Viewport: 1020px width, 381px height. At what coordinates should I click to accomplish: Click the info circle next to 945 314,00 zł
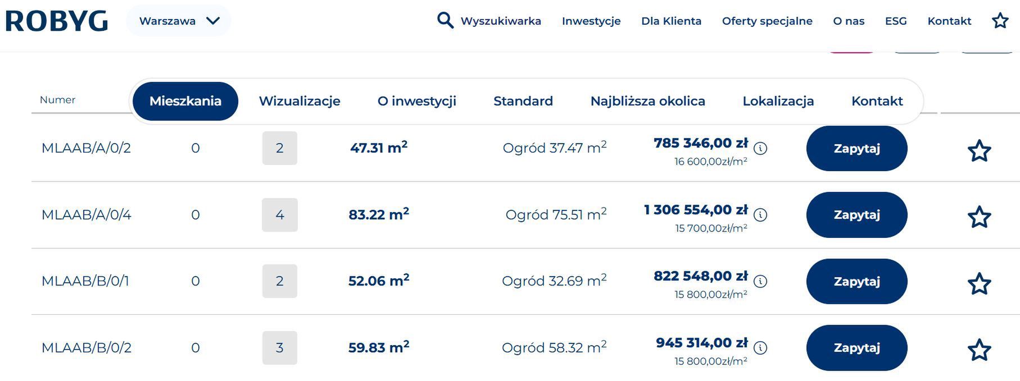(761, 348)
